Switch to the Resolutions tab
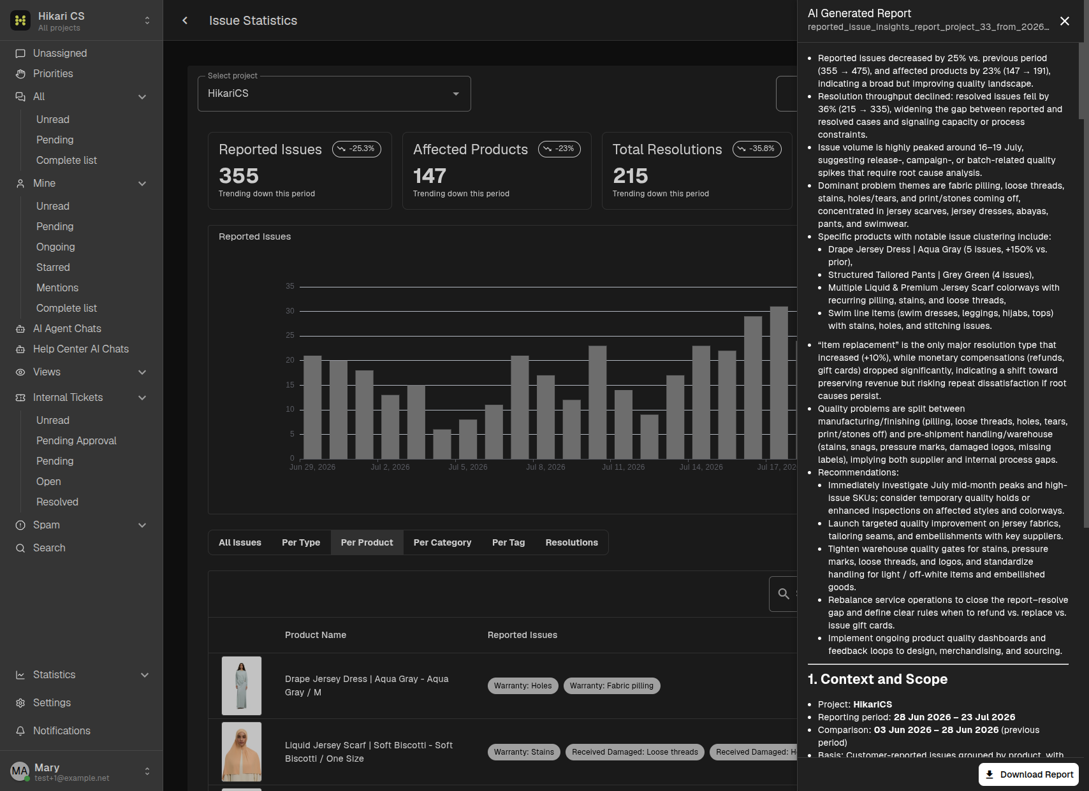Image resolution: width=1089 pixels, height=791 pixels. tap(572, 542)
